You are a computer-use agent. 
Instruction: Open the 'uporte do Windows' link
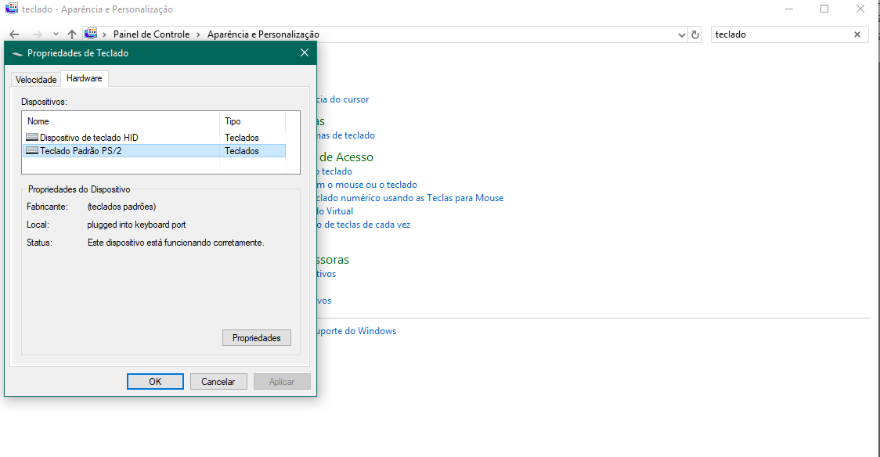[x=356, y=331]
